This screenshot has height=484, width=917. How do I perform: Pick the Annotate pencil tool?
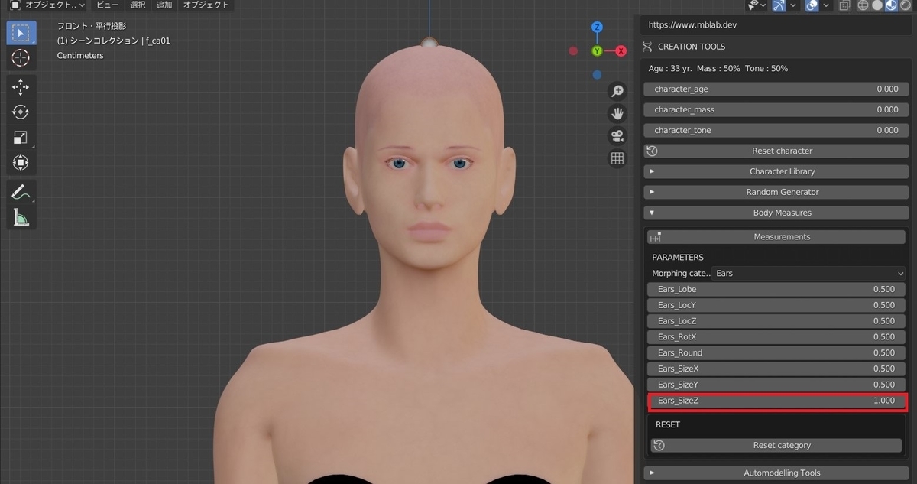tap(21, 192)
